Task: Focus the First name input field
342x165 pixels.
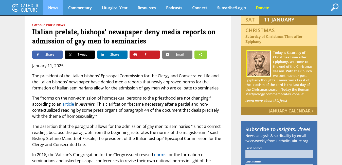Action: (279, 154)
